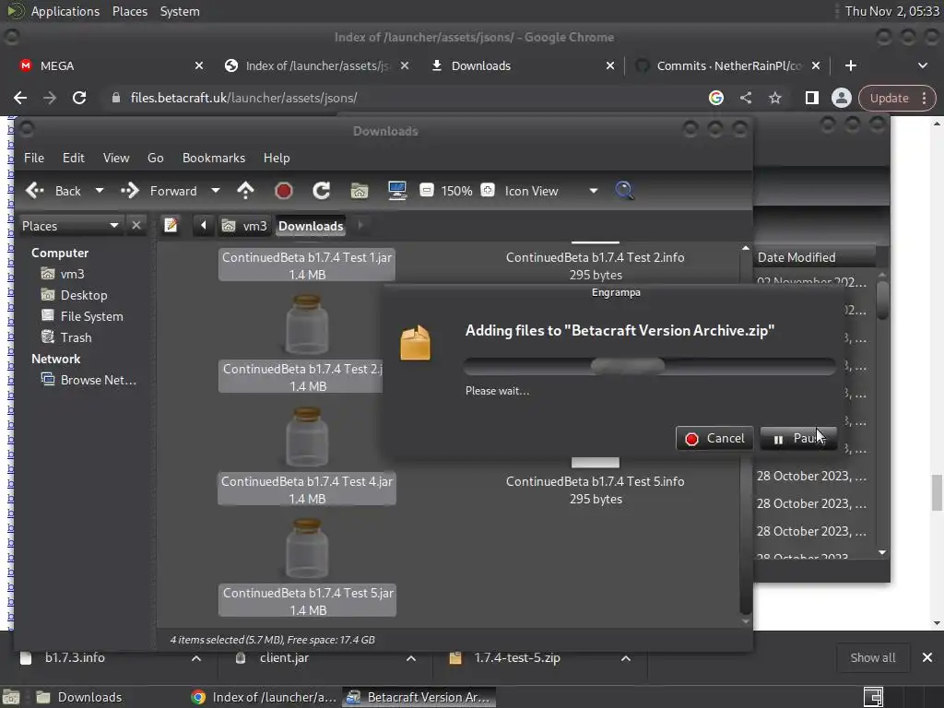The image size is (944, 708).
Task: Open the Home folder toolbar icon
Action: coord(360,191)
